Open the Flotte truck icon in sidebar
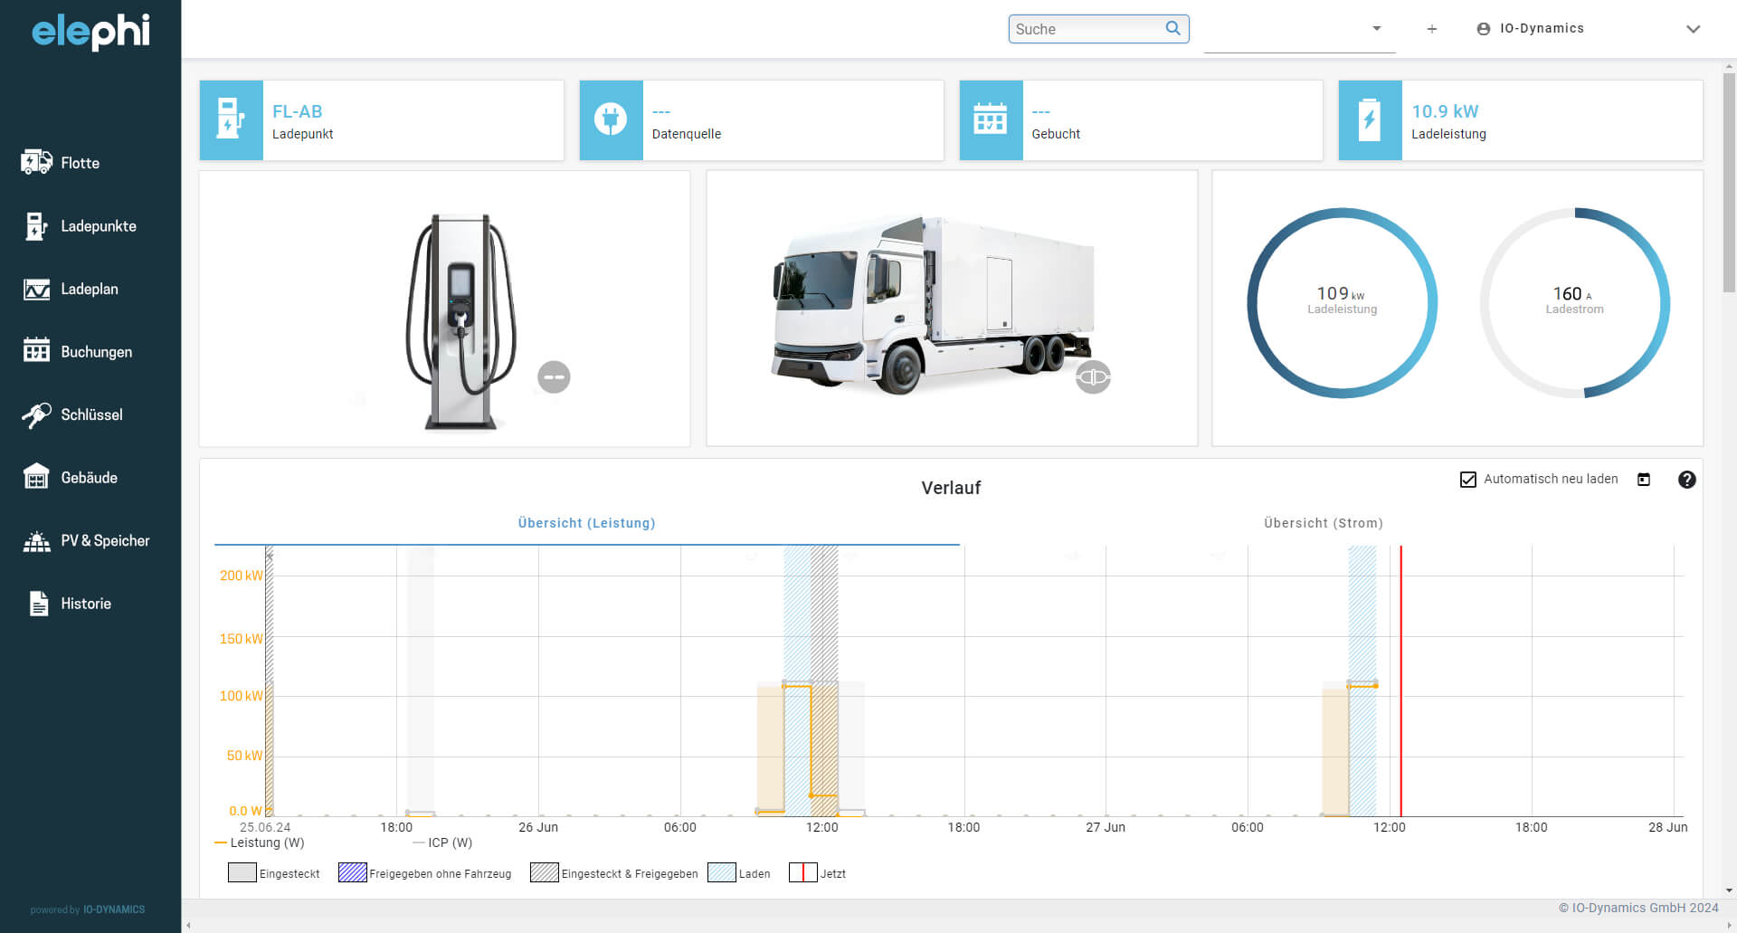The image size is (1737, 933). (36, 163)
